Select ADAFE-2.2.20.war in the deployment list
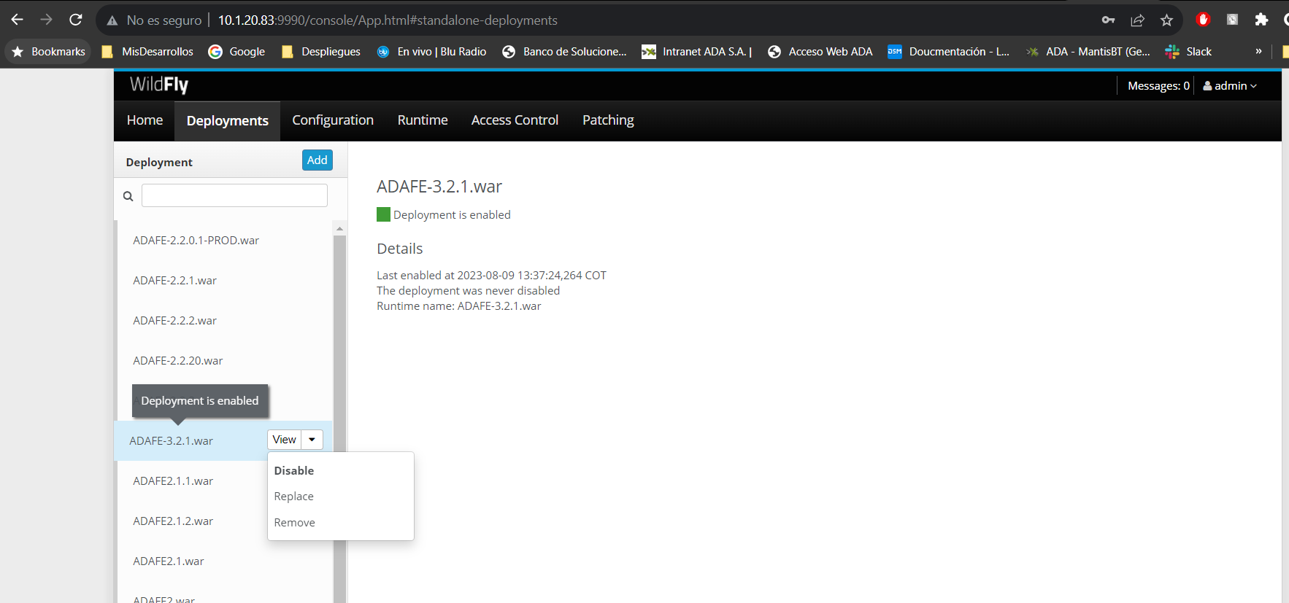The height and width of the screenshot is (603, 1289). point(178,361)
